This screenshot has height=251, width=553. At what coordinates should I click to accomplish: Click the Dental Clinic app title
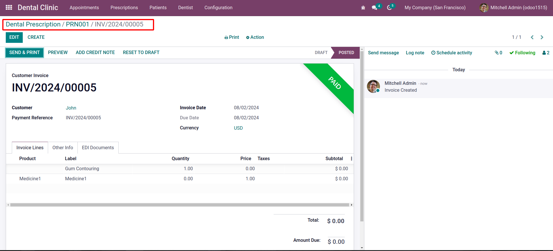38,8
